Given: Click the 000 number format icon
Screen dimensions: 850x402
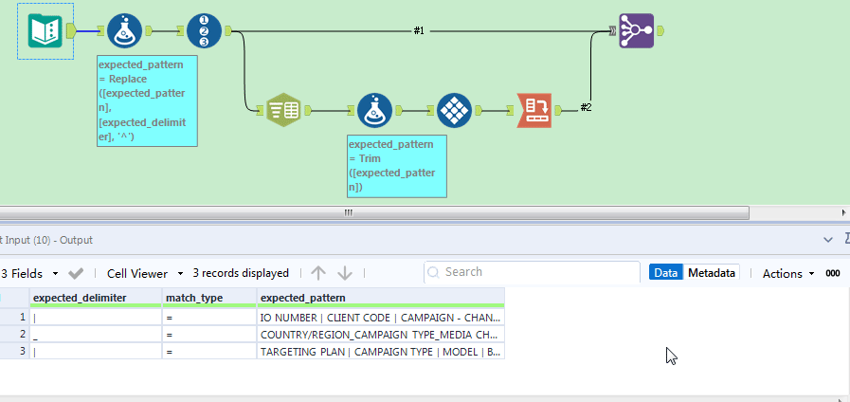Looking at the screenshot, I should 833,273.
